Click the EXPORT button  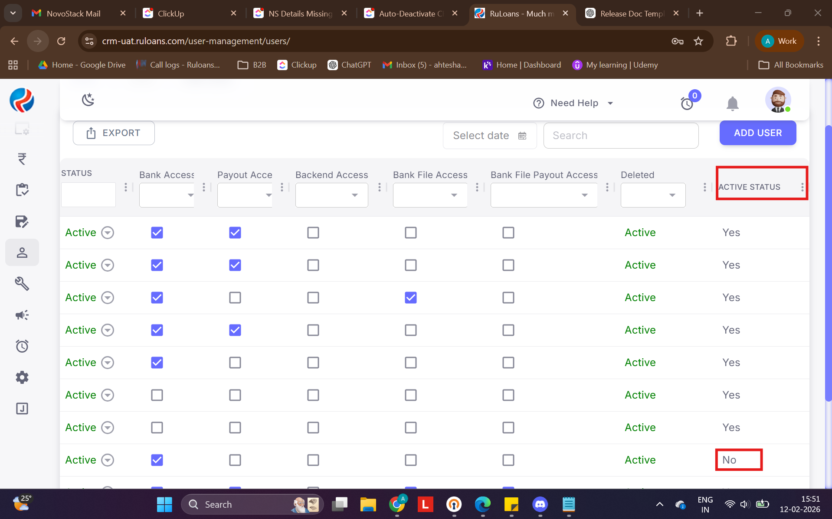point(114,133)
